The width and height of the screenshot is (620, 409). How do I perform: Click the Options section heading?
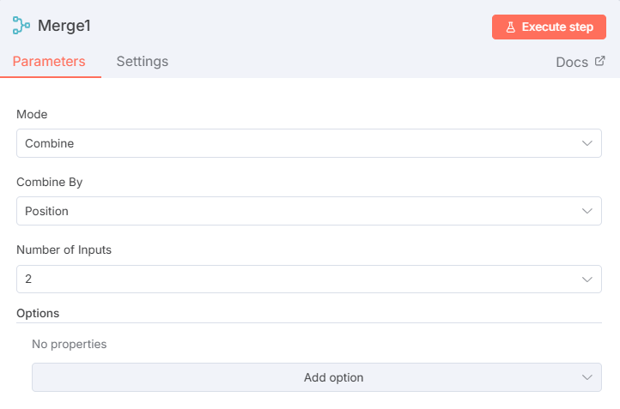[38, 314]
